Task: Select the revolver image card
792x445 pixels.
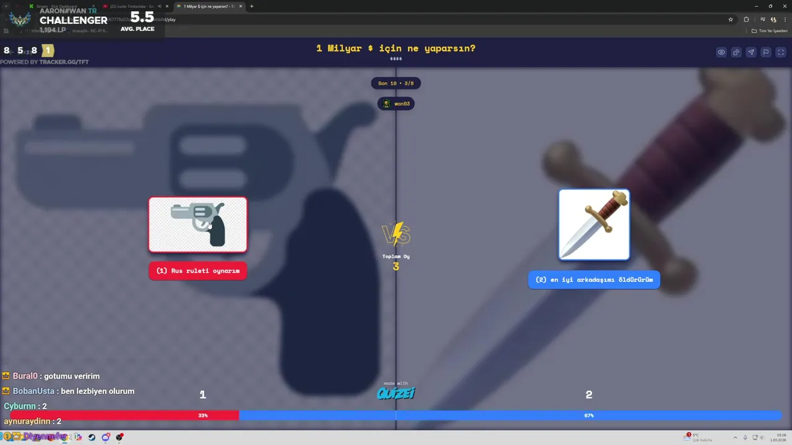Action: 198,225
